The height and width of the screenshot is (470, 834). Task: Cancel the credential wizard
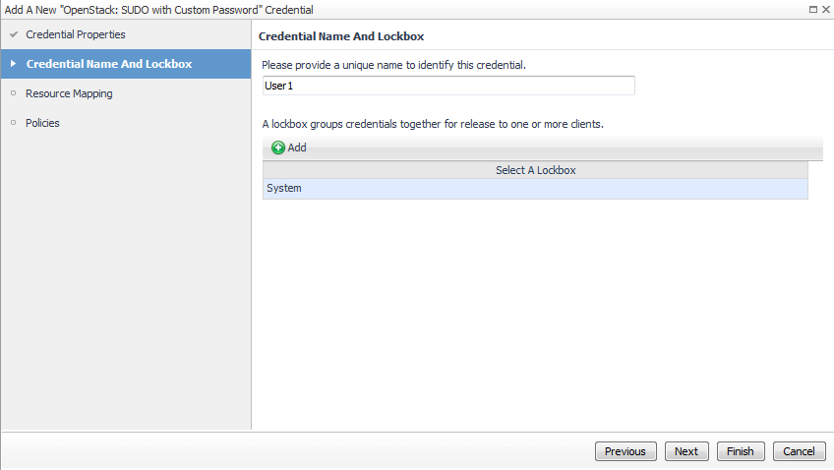pyautogui.click(x=799, y=451)
